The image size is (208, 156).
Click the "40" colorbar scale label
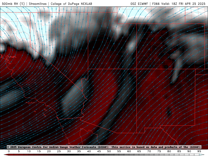click(x=89, y=151)
